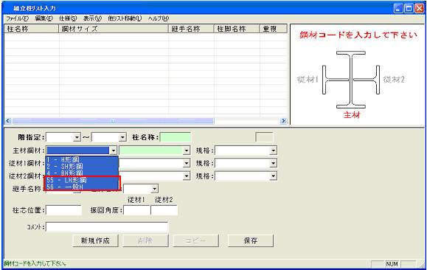Image resolution: width=427 pixels, height=270 pixels.
Task: Open the ヘルプ(H) menu
Action: pos(159,18)
